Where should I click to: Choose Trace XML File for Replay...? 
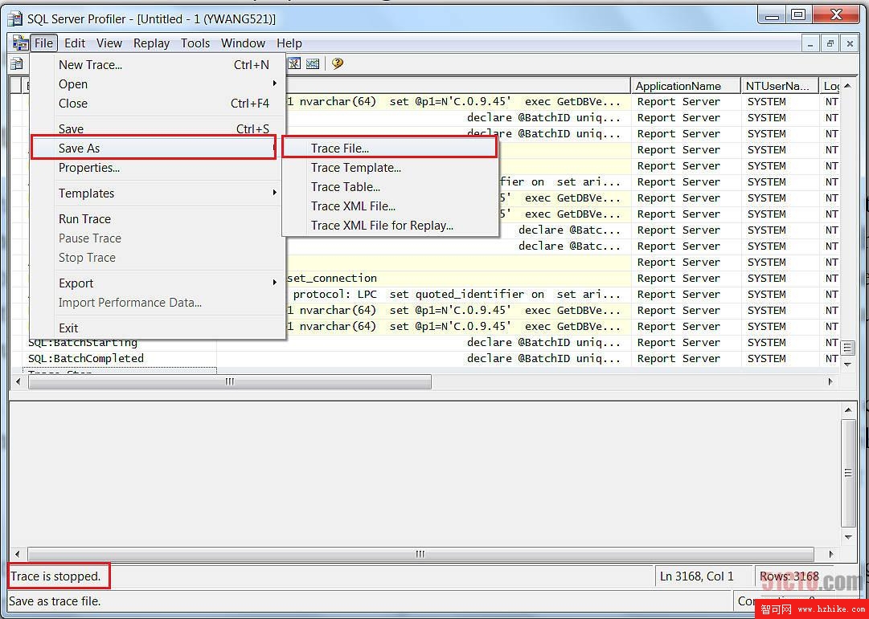pos(390,226)
